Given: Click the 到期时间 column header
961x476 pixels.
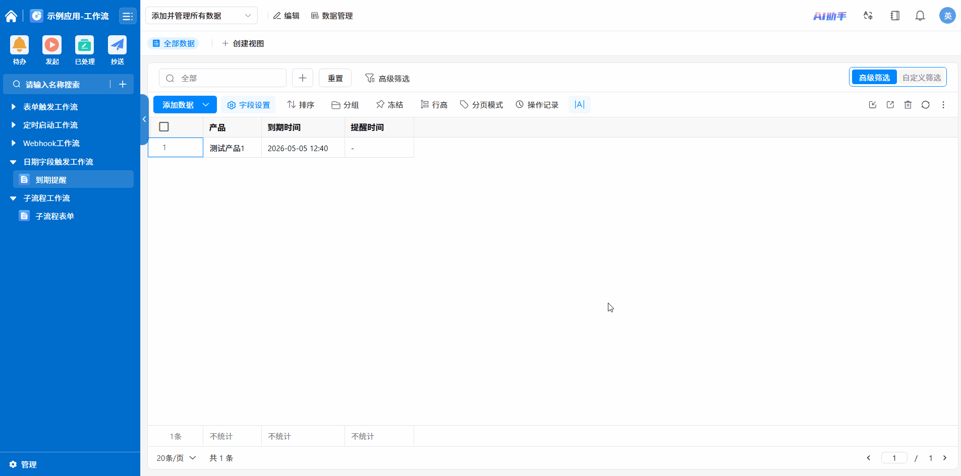Looking at the screenshot, I should click(303, 127).
